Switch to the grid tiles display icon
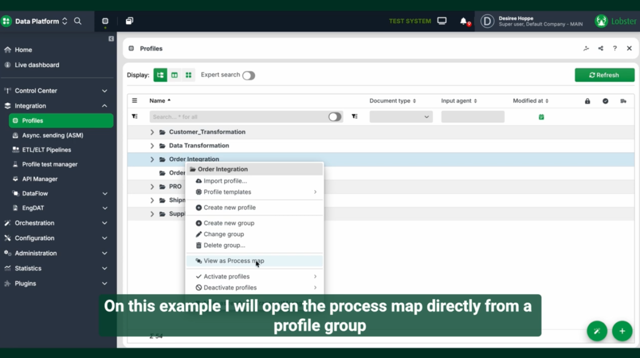The height and width of the screenshot is (358, 640). click(188, 75)
